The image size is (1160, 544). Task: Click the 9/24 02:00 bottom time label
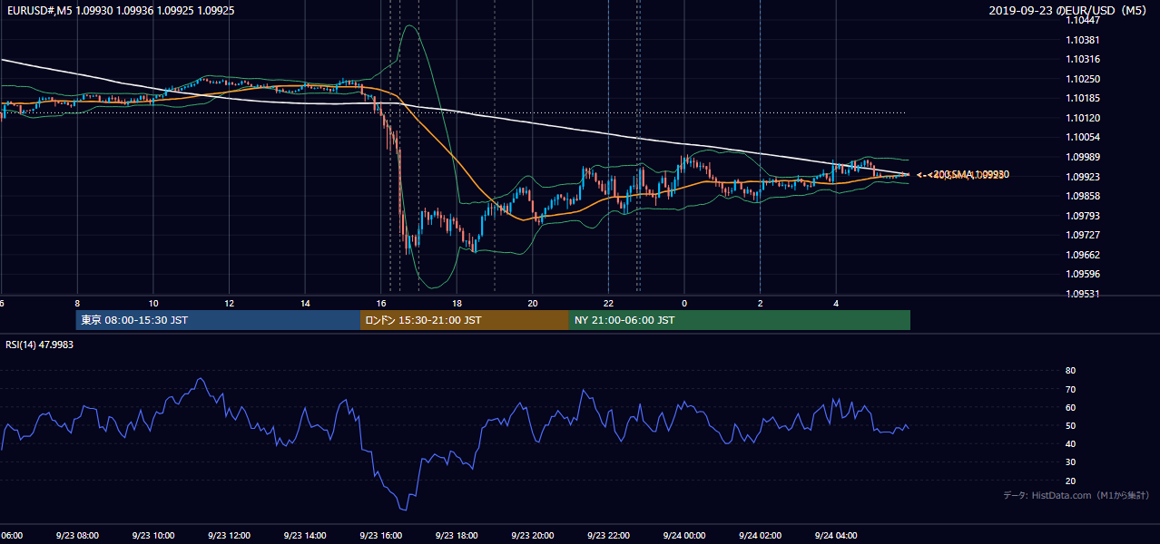click(x=760, y=536)
